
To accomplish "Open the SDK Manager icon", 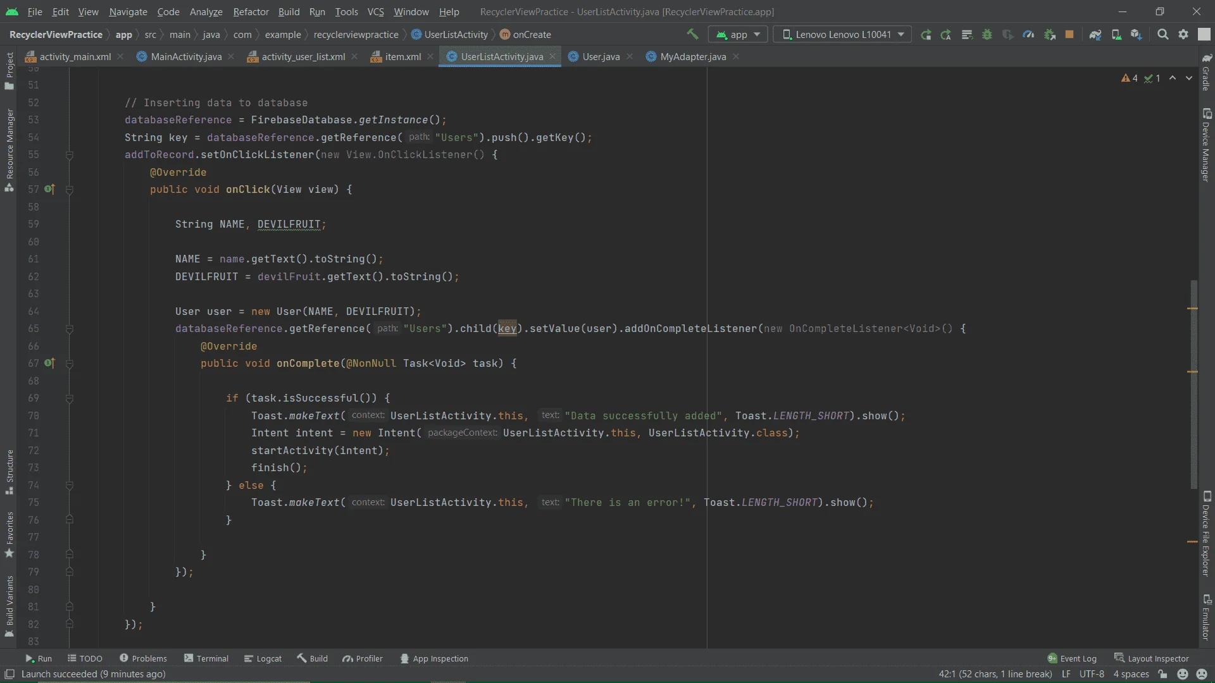I will point(1137,34).
